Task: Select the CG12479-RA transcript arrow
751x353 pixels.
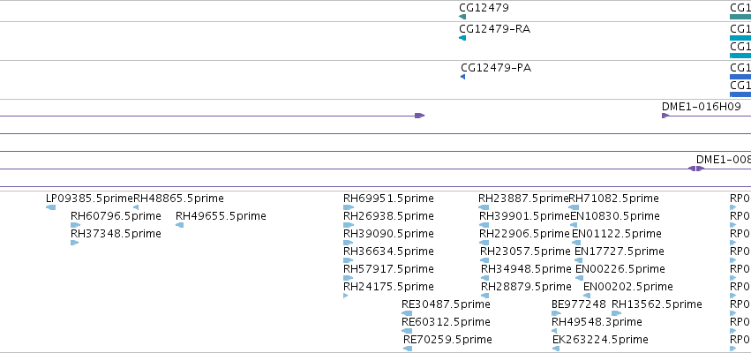Action: 462,38
